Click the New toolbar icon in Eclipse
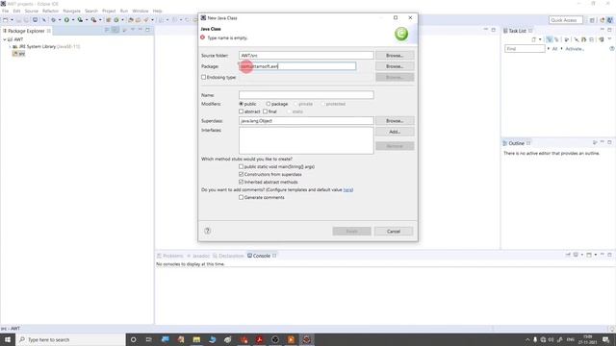 point(6,19)
